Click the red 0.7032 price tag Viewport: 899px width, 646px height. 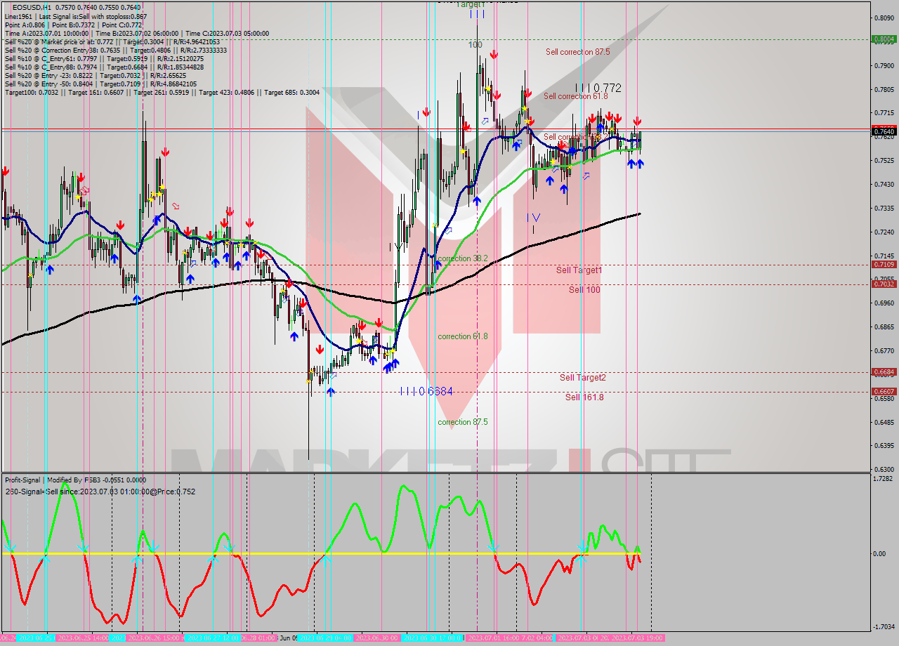coord(884,284)
